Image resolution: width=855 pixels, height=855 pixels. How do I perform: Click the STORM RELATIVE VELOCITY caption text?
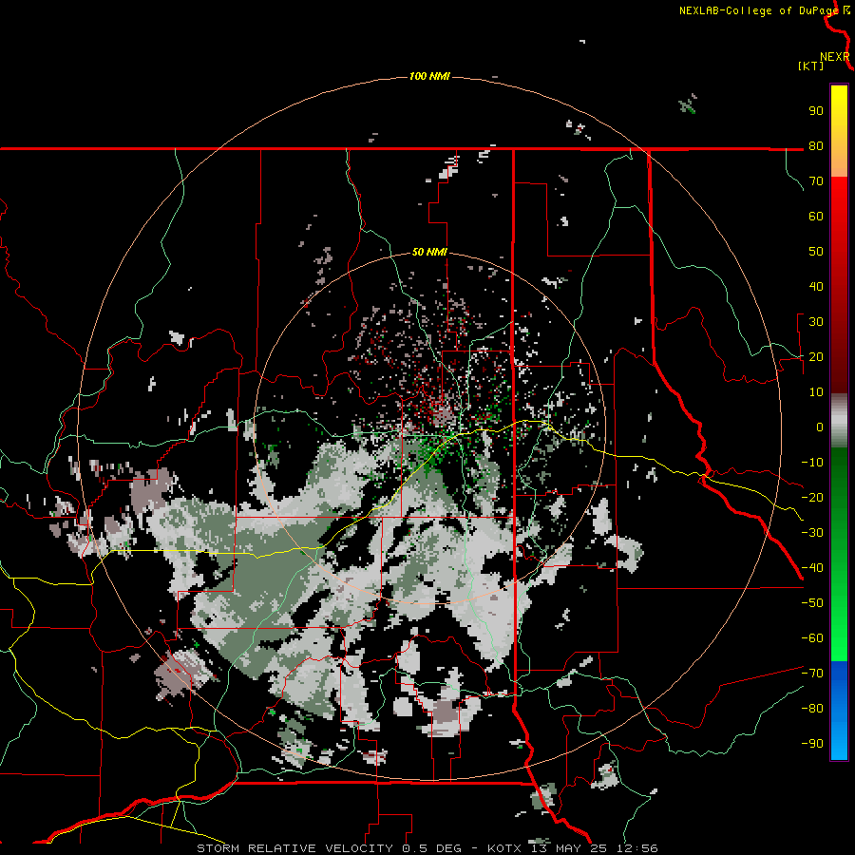click(x=294, y=848)
